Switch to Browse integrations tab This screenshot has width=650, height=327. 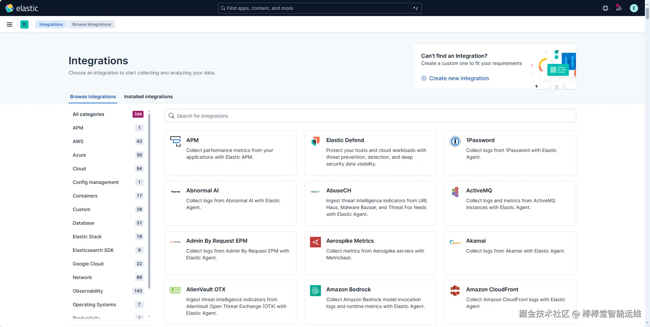point(93,97)
